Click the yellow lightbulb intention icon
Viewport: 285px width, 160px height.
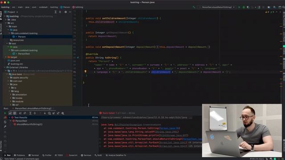(85, 72)
